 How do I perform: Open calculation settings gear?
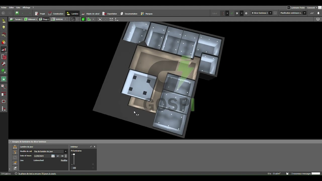coord(246,13)
